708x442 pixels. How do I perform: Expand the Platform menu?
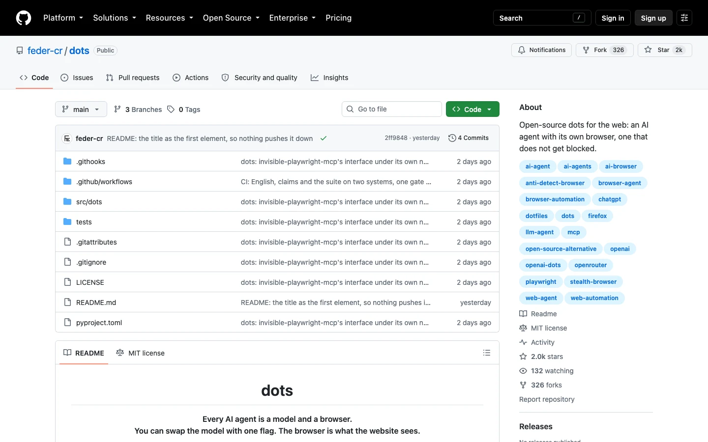(63, 18)
